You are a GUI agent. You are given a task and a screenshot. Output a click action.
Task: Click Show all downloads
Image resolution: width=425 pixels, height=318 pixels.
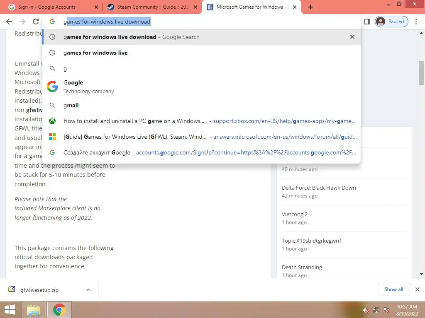pos(393,289)
